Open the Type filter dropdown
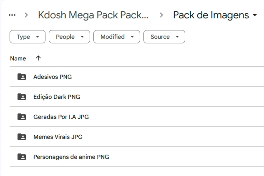 pos(28,37)
